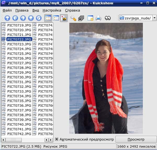This screenshot has height=150, width=157.
Task: Click the eyes icon in toolbar
Action: (x=108, y=18)
